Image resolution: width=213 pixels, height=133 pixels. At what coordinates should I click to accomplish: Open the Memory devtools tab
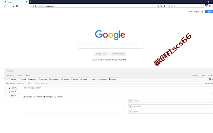pos(65,79)
